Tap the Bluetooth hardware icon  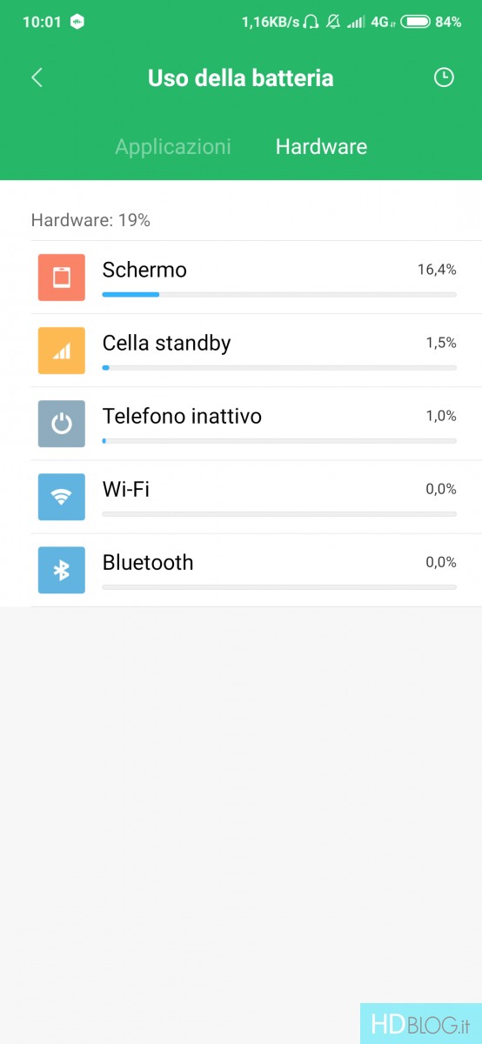[61, 570]
